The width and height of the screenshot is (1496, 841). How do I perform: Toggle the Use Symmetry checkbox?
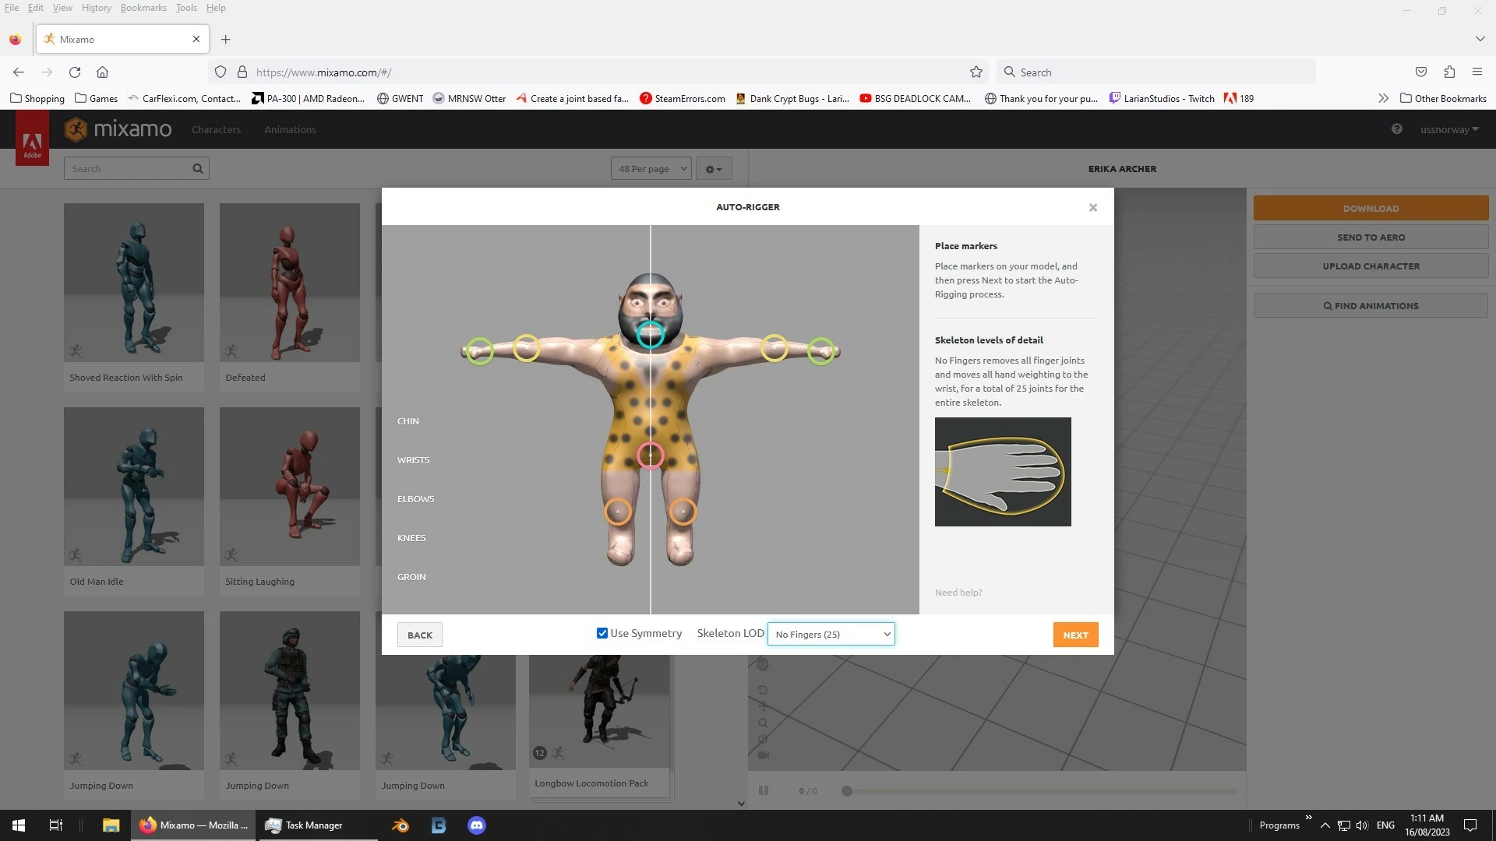(x=602, y=633)
